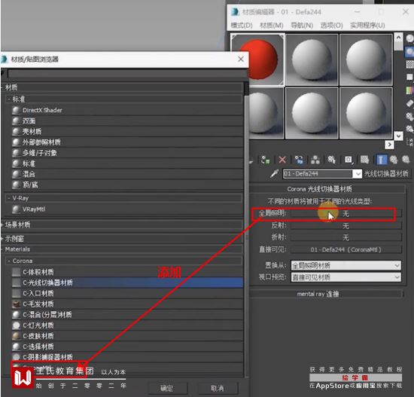The width and height of the screenshot is (414, 397).
Task: Open 模式(D) menu
Action: [242, 26]
